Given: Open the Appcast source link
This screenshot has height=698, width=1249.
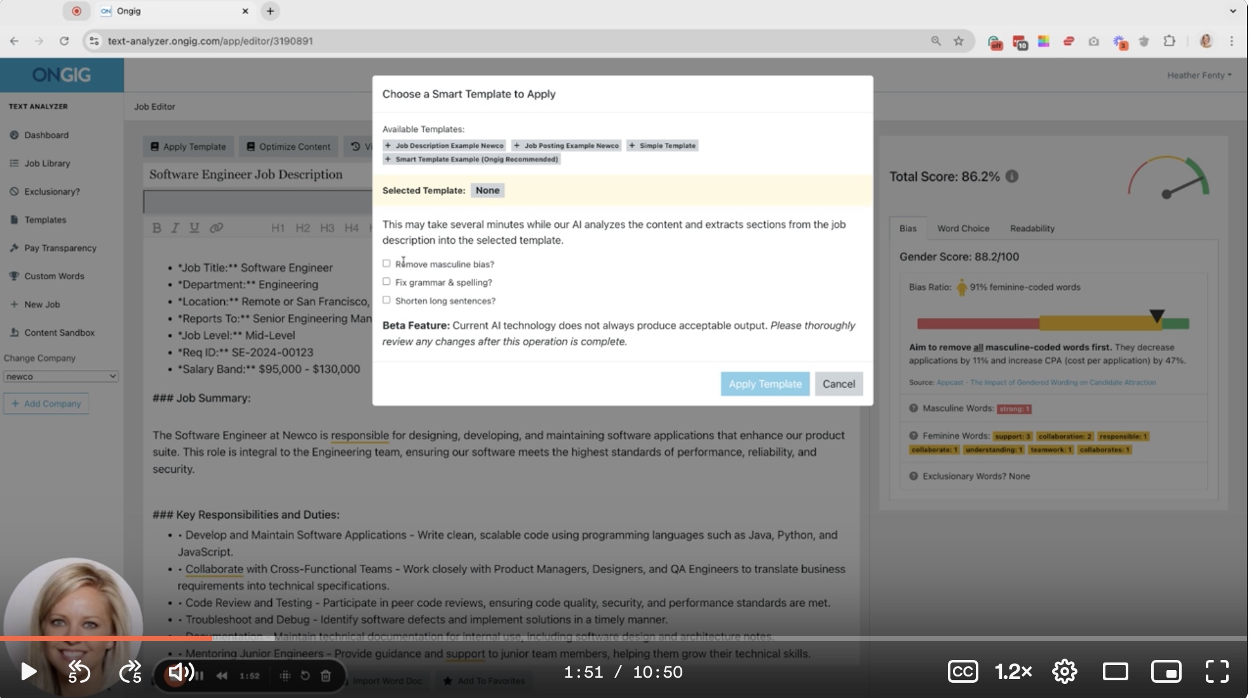Looking at the screenshot, I should (x=1046, y=383).
